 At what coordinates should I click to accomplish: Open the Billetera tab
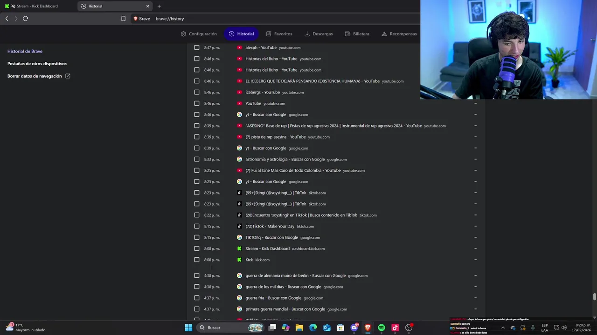(357, 34)
